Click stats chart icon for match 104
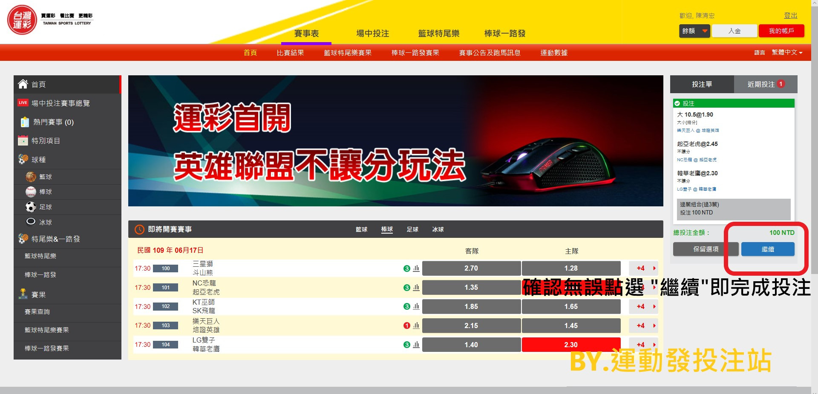This screenshot has width=818, height=394. (x=416, y=345)
